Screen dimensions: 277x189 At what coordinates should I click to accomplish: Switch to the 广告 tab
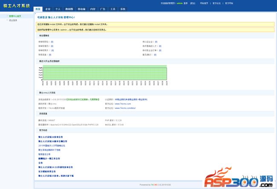point(103,8)
